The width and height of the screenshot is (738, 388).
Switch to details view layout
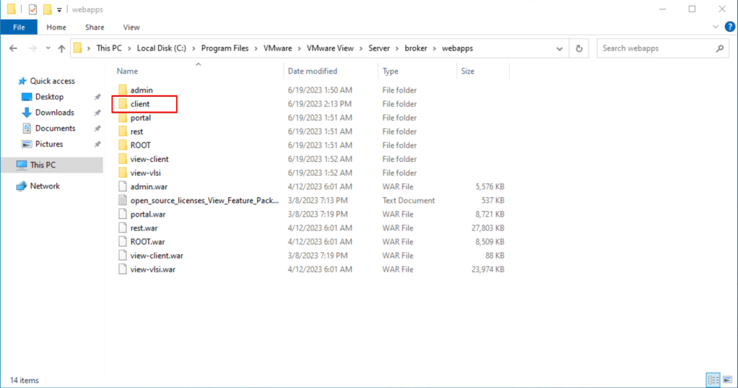[713, 379]
